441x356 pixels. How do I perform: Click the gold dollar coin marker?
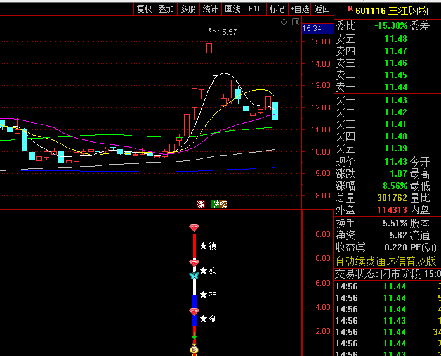click(194, 350)
